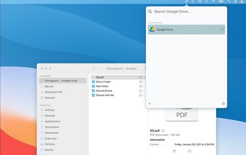Go back with the Finder back chevron
Viewport: 246px width, 155px height.
(94, 69)
